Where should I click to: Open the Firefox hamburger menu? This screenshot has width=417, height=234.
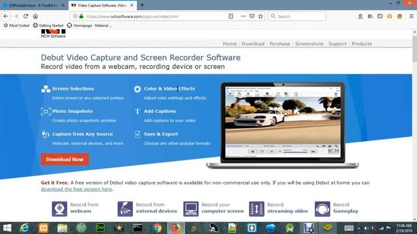(411, 16)
